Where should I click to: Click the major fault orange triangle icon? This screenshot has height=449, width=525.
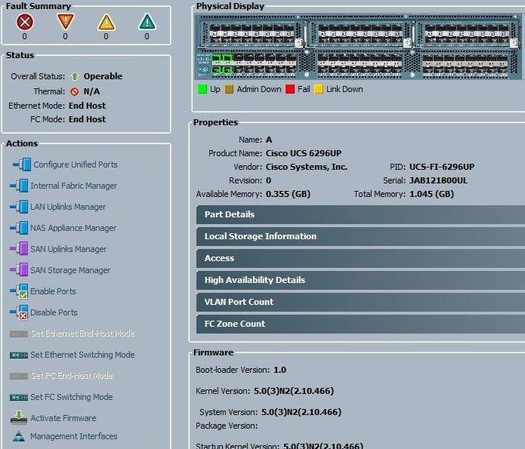tap(65, 22)
